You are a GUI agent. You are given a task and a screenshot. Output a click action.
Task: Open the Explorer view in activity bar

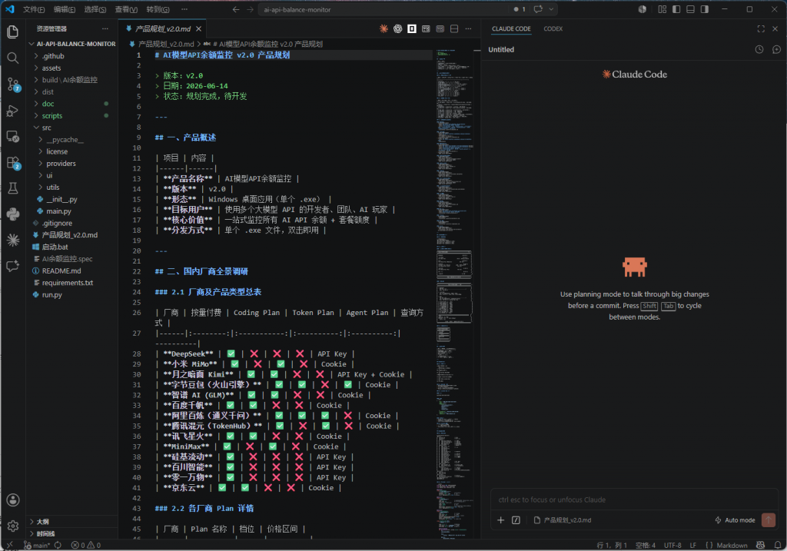13,32
